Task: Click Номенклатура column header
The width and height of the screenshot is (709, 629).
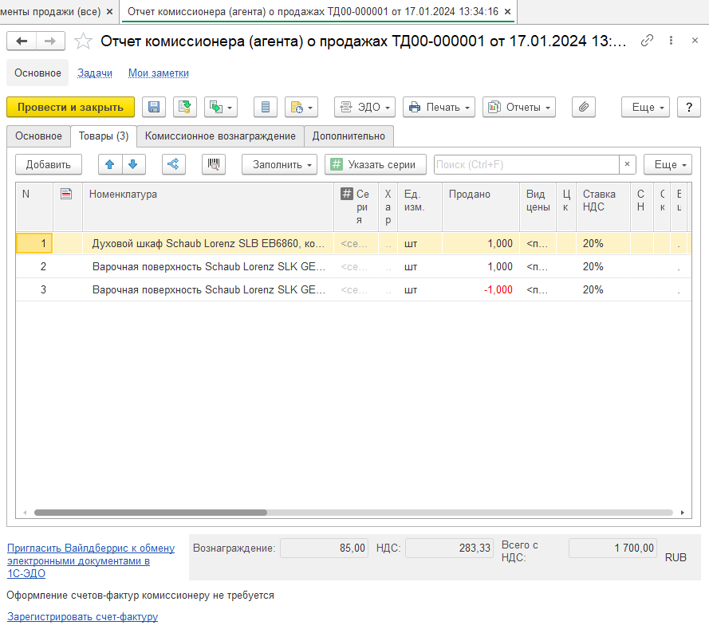Action: coord(208,207)
